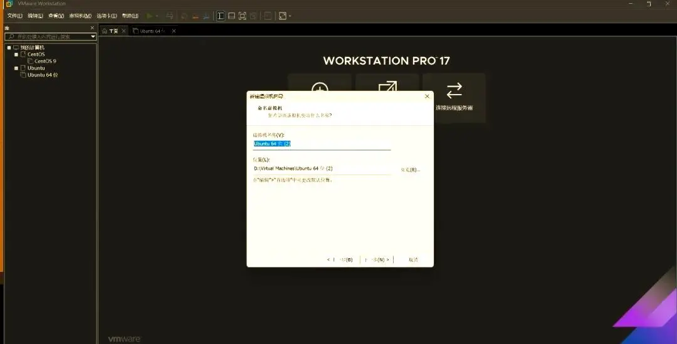Close the library panel
This screenshot has width=677, height=344.
[x=92, y=28]
